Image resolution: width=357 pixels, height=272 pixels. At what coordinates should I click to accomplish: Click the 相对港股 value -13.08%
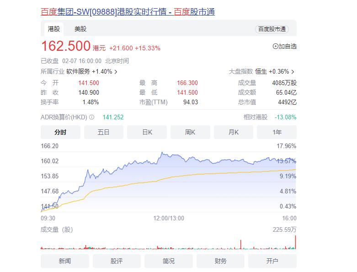286,117
